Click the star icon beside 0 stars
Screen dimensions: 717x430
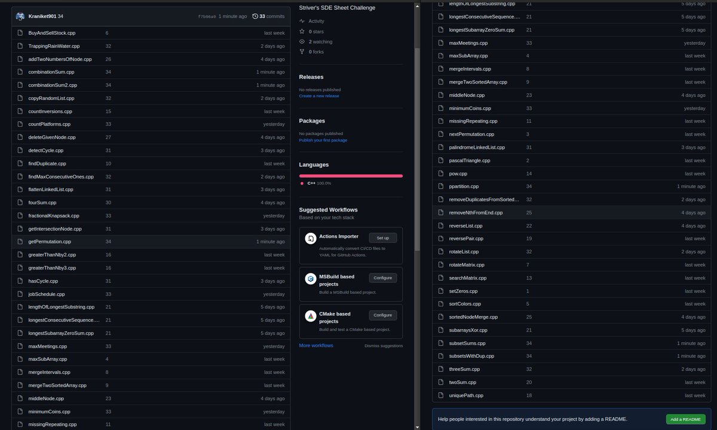[x=302, y=31]
